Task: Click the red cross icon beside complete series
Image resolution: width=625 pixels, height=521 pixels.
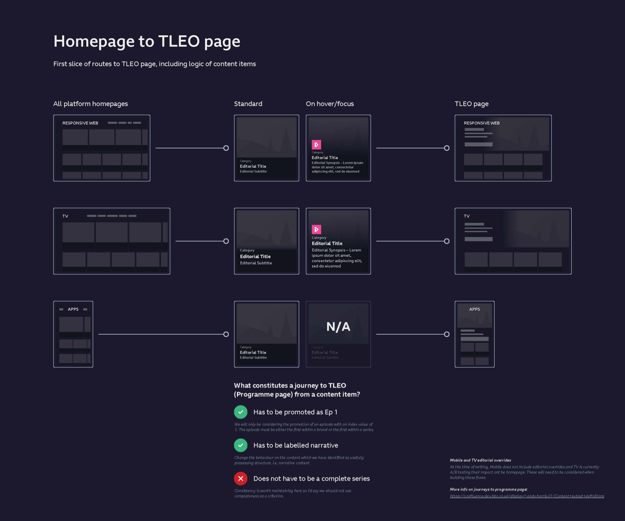Action: pos(241,478)
